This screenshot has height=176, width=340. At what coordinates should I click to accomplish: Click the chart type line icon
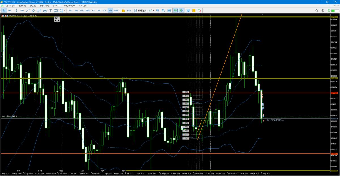pyautogui.click(x=150, y=10)
